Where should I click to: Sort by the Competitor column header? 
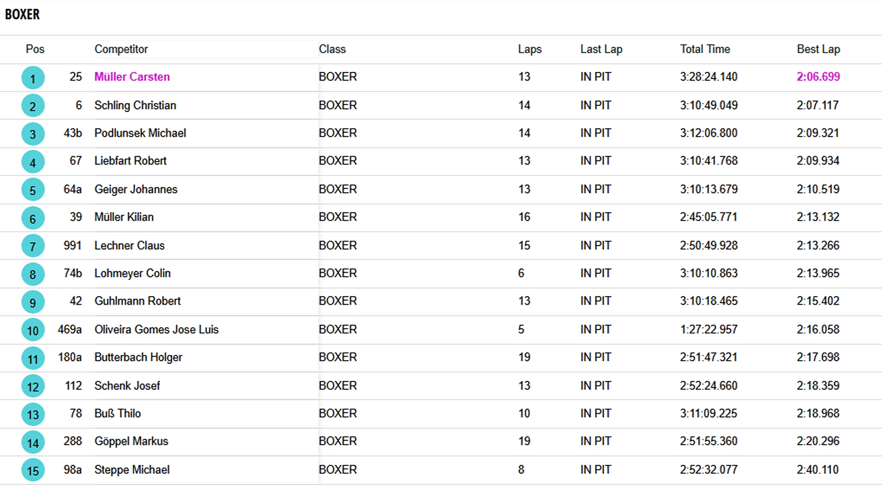[121, 49]
